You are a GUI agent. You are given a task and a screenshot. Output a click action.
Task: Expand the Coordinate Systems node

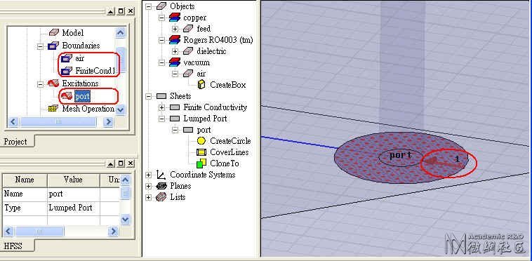point(148,175)
